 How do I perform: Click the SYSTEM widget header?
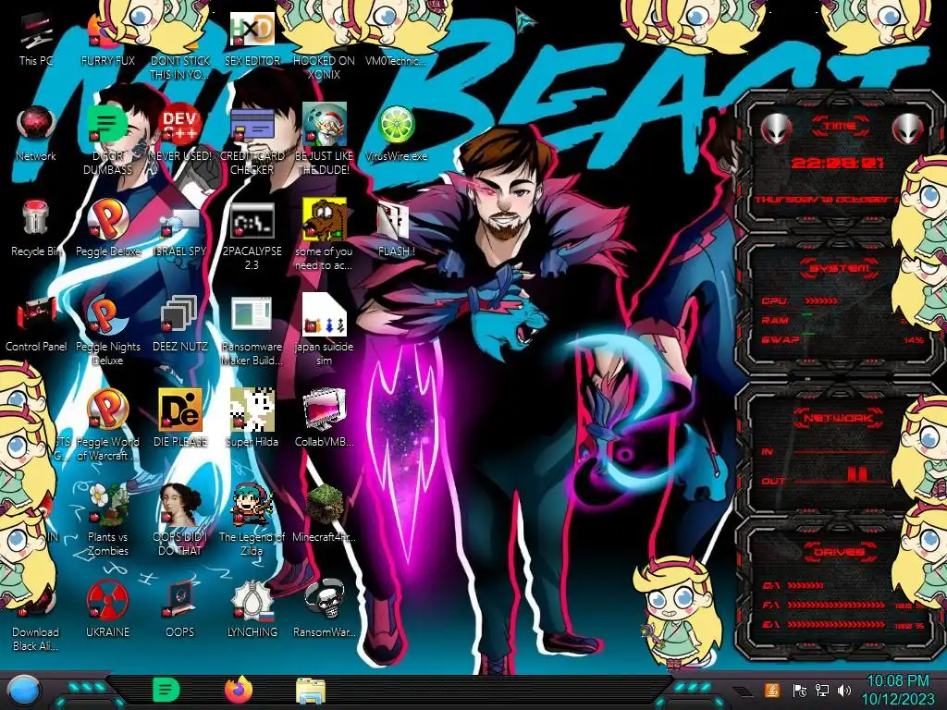click(x=840, y=268)
